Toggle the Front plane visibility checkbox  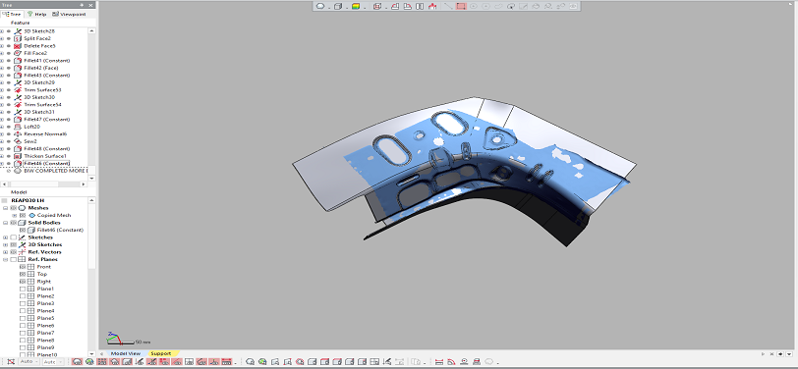(x=23, y=267)
